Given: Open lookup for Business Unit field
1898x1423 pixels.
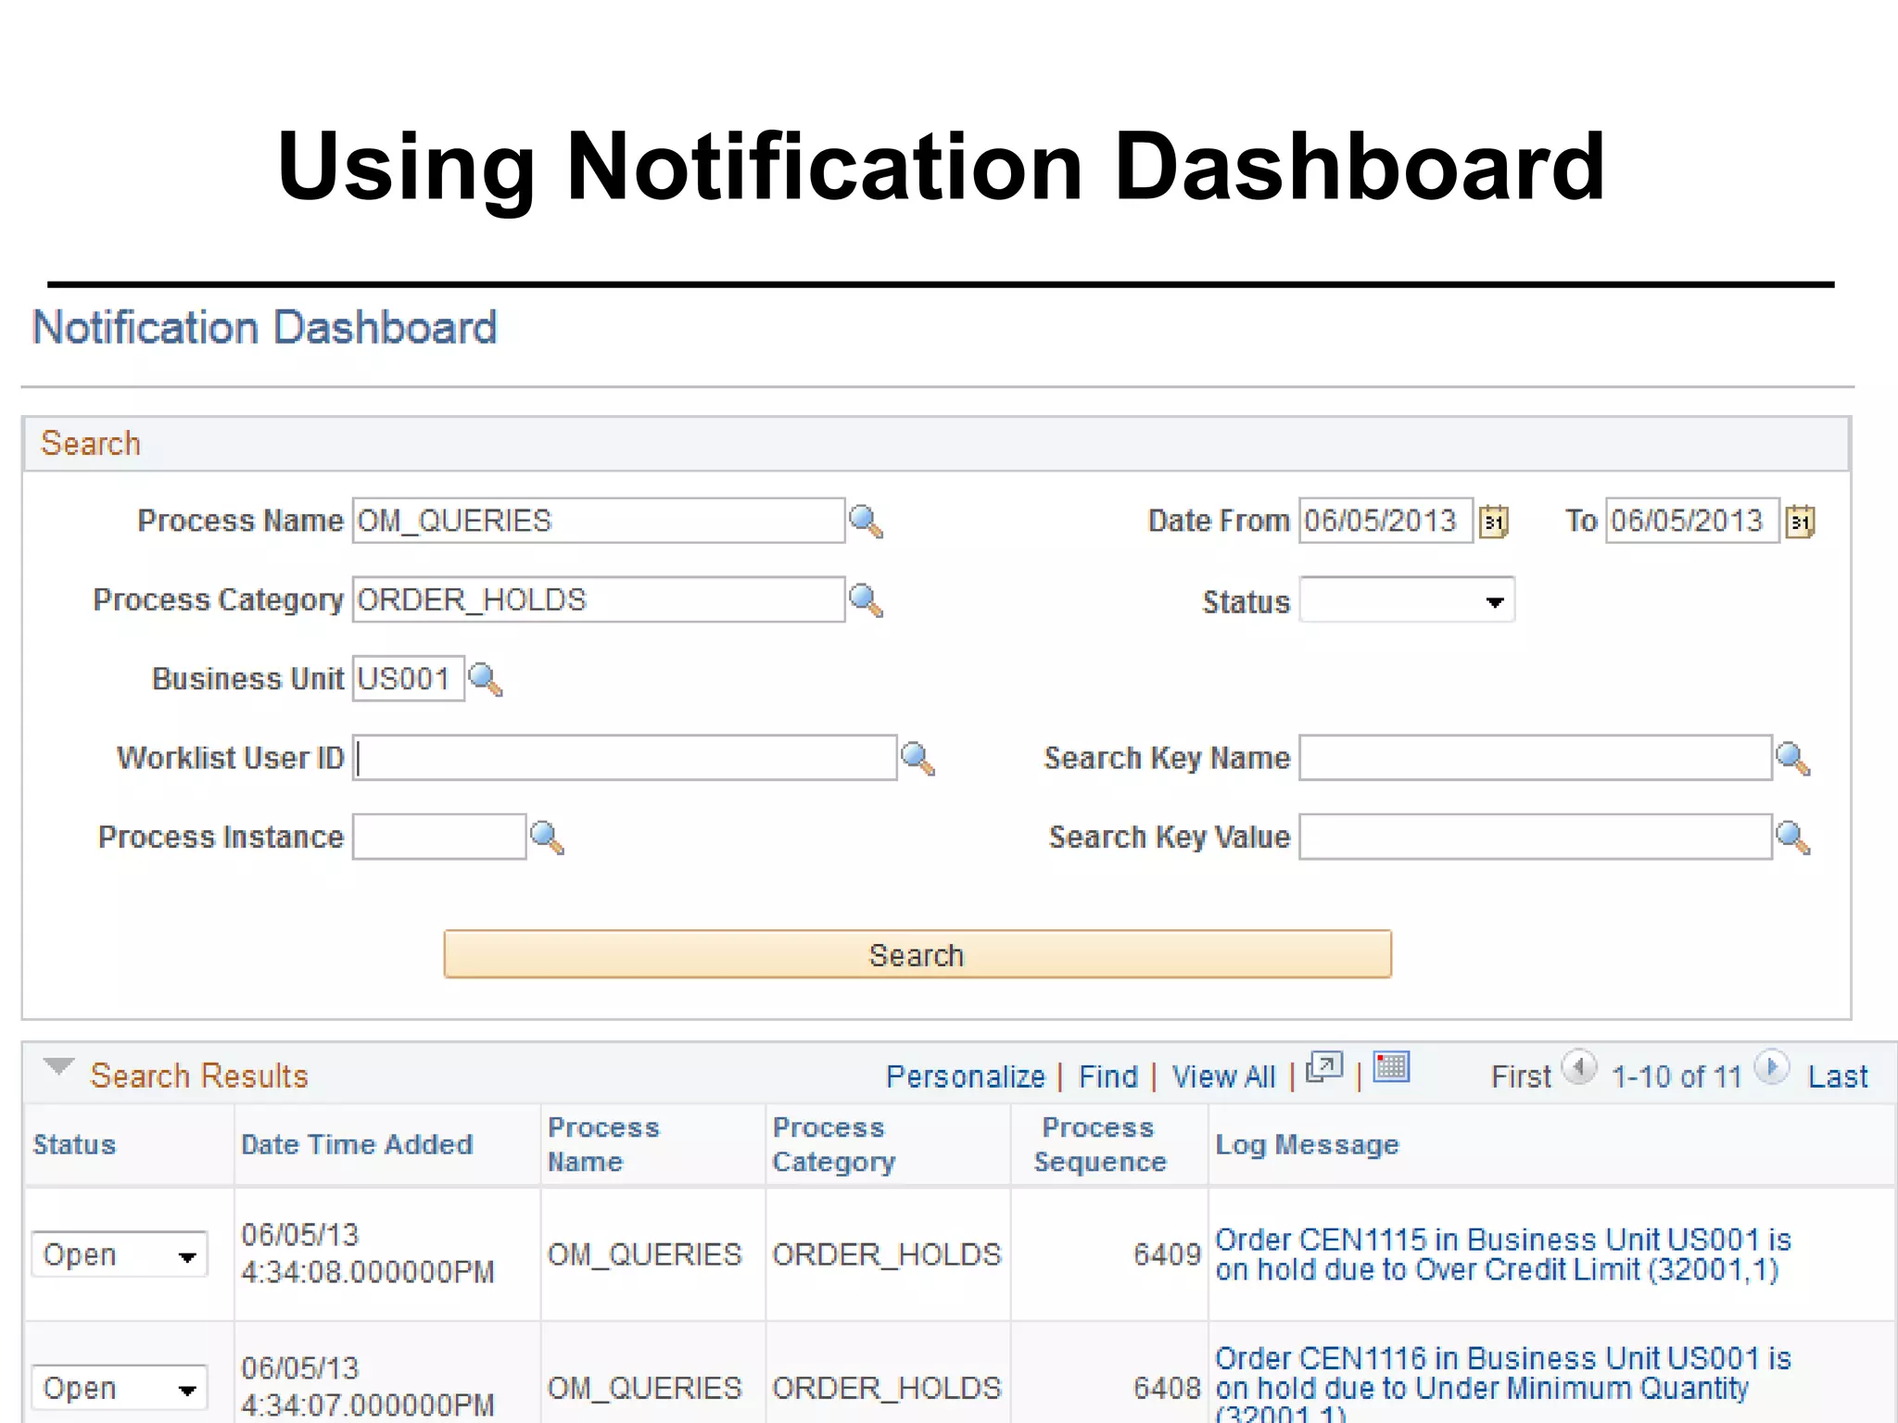Looking at the screenshot, I should coord(485,680).
